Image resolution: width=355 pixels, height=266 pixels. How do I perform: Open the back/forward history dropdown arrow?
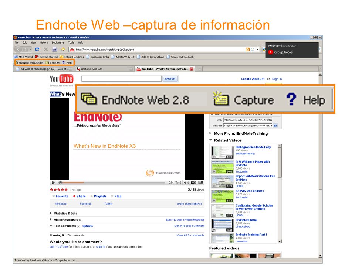(x=30, y=49)
